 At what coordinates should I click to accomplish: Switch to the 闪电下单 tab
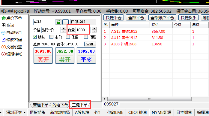60,105
